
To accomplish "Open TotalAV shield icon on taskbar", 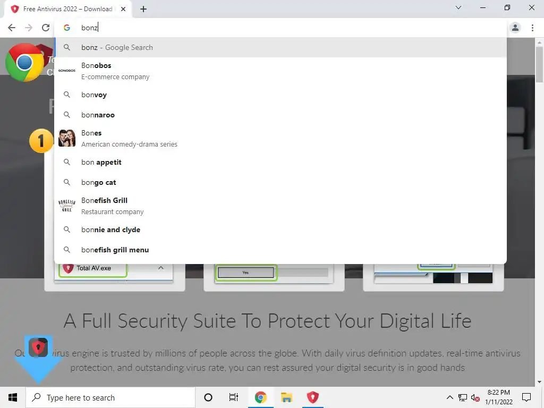I will [312, 397].
